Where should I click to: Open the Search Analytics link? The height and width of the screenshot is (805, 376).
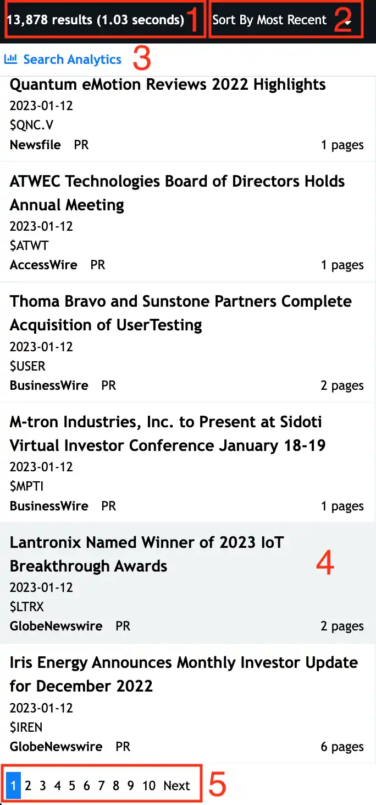point(72,59)
